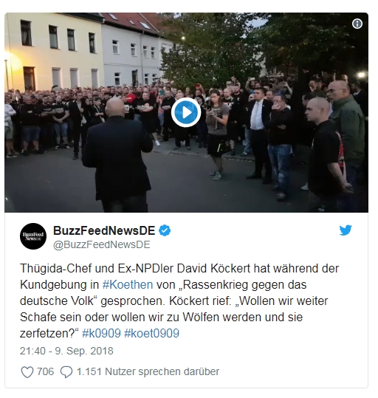
Task: Click the video thumbnail showing the crowd
Action: (x=186, y=112)
